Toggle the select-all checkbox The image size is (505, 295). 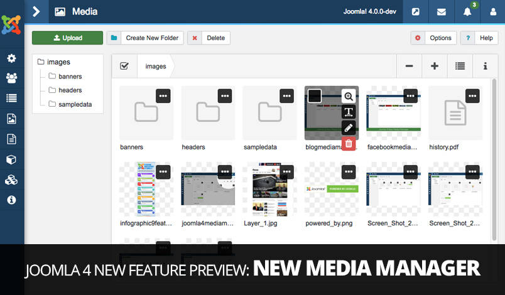[x=124, y=66]
